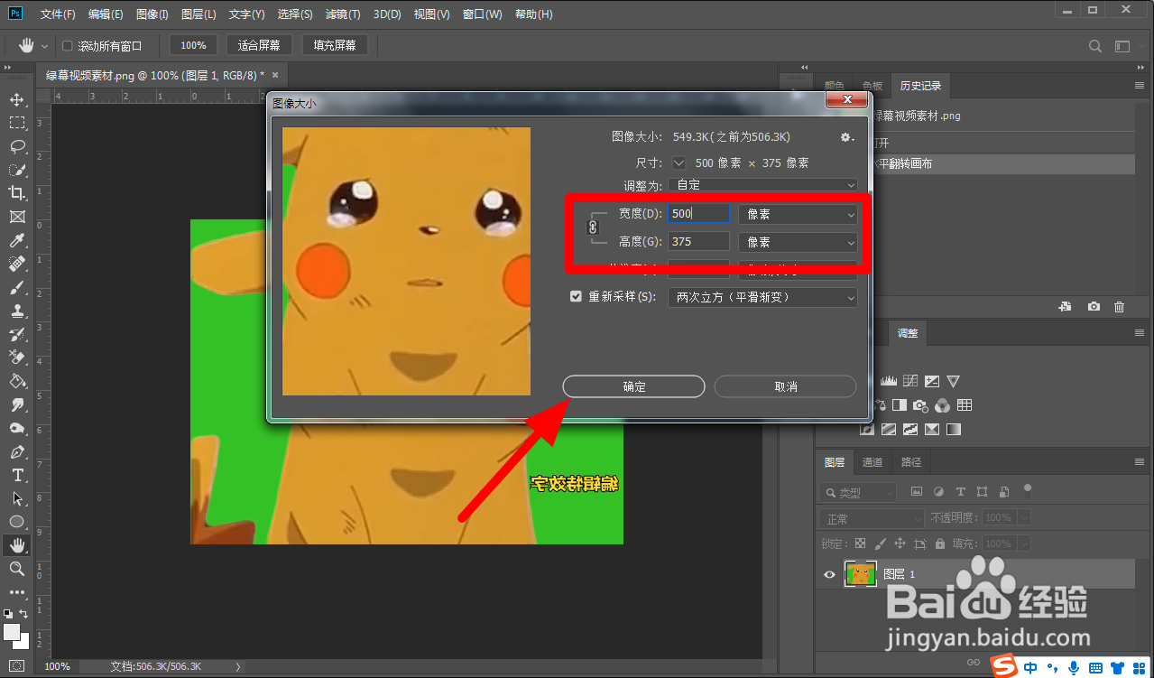Add a Levels adjustment icon
This screenshot has height=678, width=1154.
(x=888, y=382)
